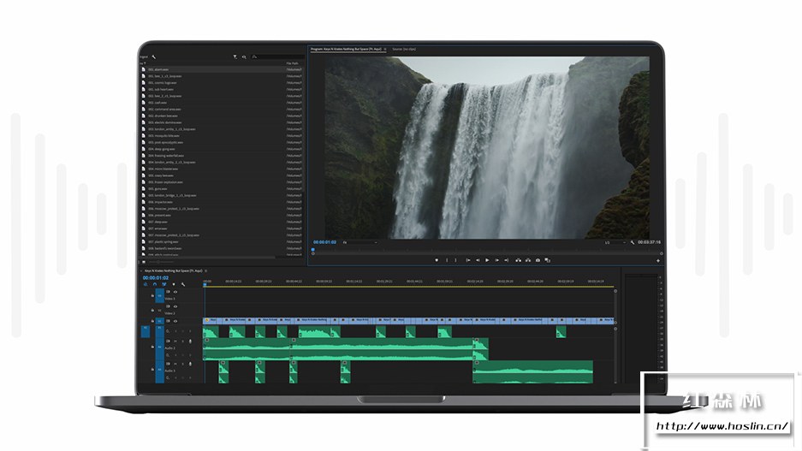Target the A3 audio track
Image resolution: width=802 pixels, height=451 pixels.
pyautogui.click(x=159, y=371)
